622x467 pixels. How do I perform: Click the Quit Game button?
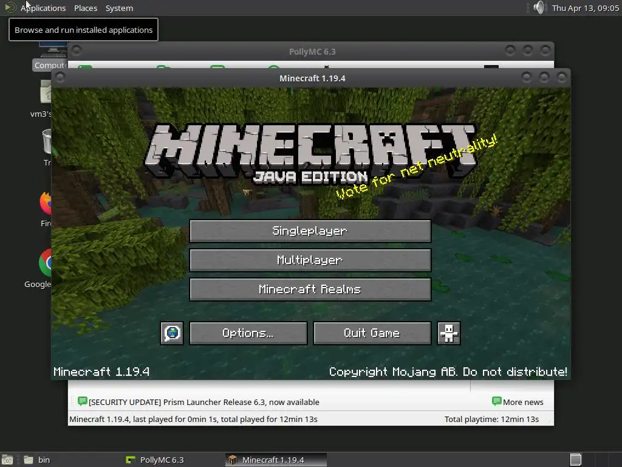pyautogui.click(x=372, y=333)
